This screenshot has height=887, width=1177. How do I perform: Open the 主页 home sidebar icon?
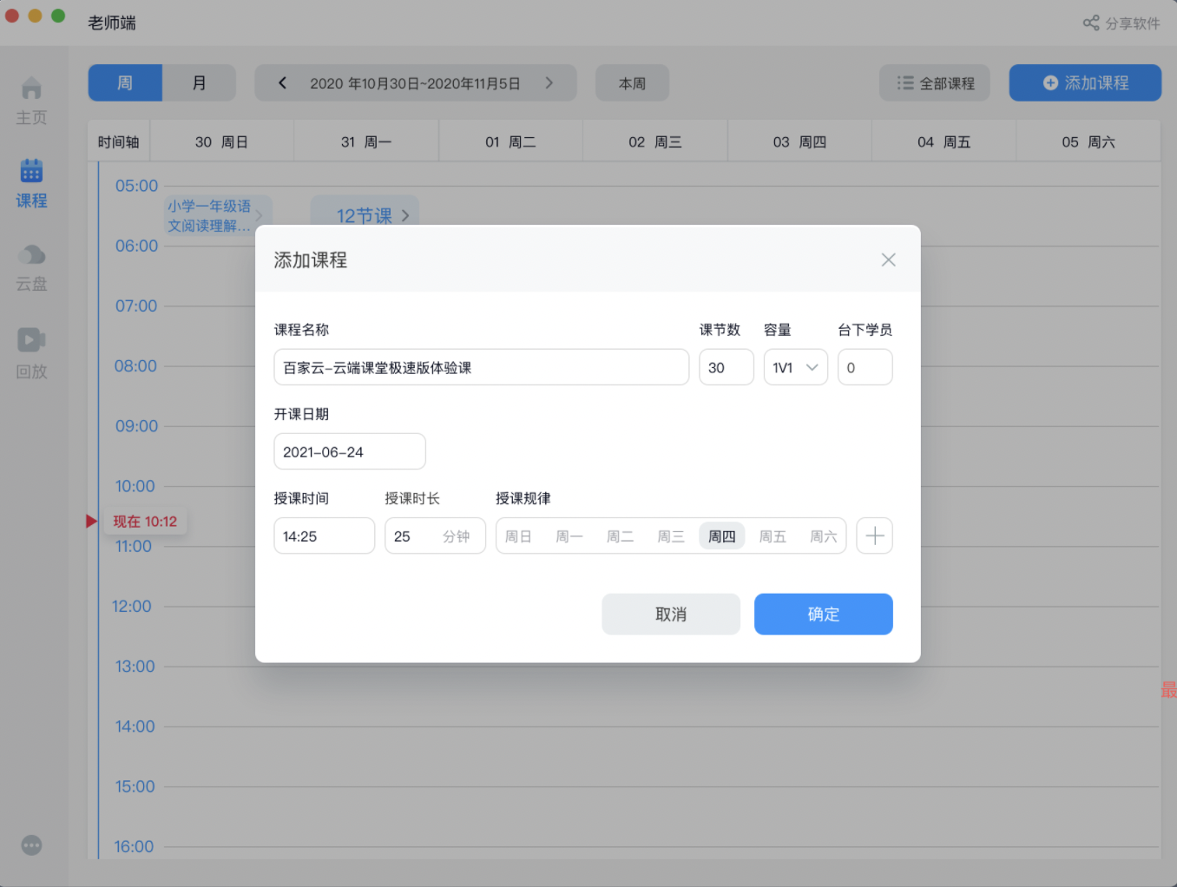click(x=31, y=101)
